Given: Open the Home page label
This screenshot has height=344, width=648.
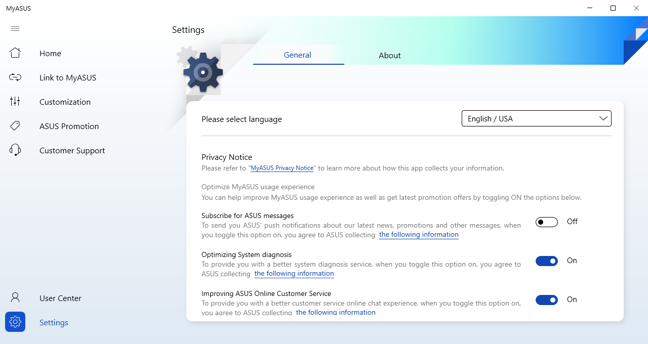Looking at the screenshot, I should pyautogui.click(x=50, y=53).
